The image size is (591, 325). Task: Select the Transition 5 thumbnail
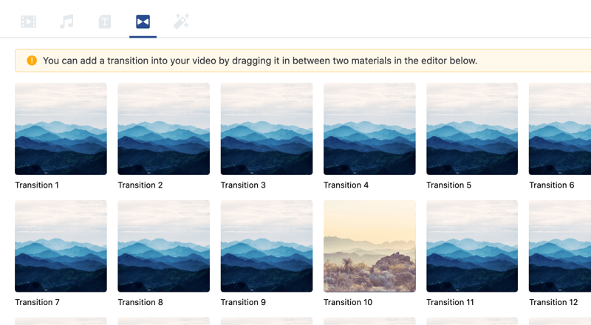coord(472,129)
